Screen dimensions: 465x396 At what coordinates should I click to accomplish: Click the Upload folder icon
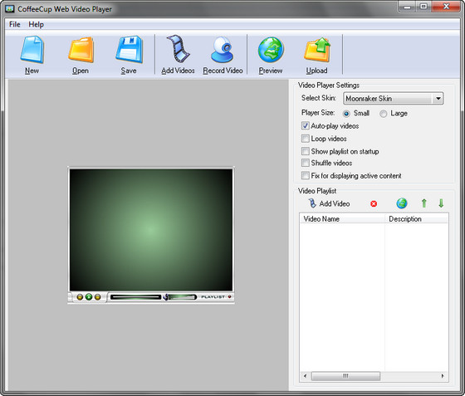(317, 50)
